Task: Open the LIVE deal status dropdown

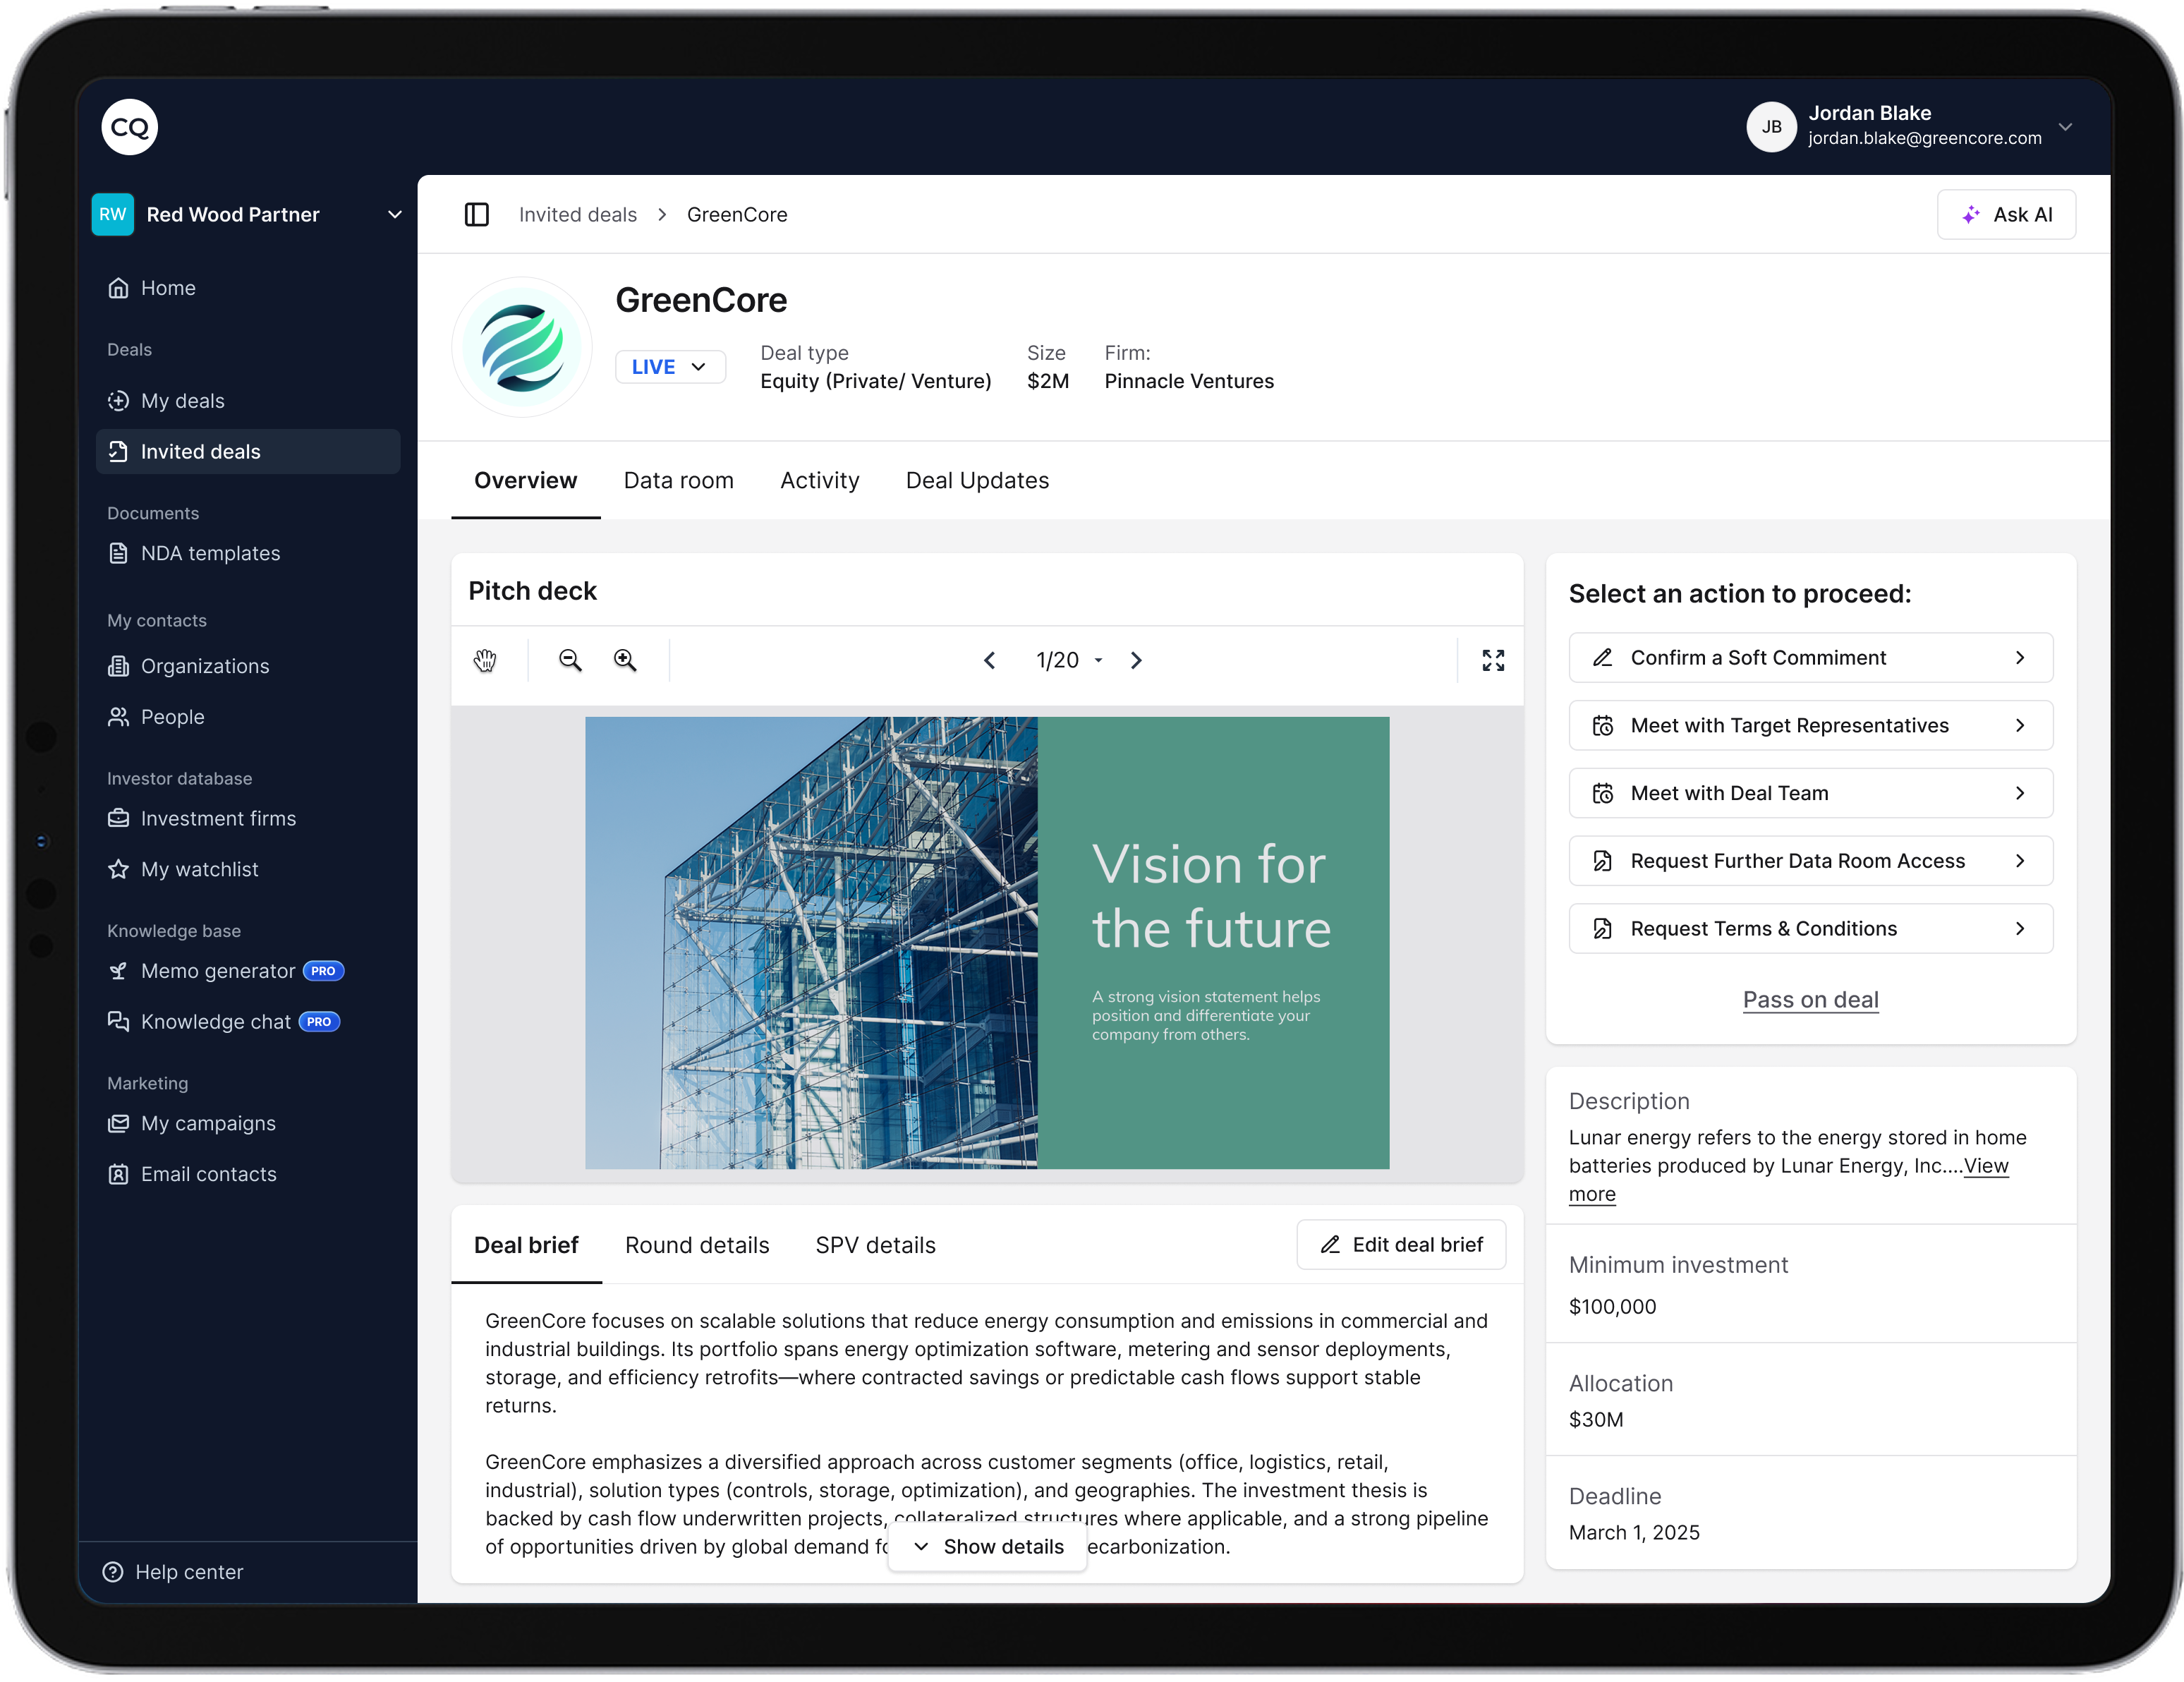Action: (669, 366)
